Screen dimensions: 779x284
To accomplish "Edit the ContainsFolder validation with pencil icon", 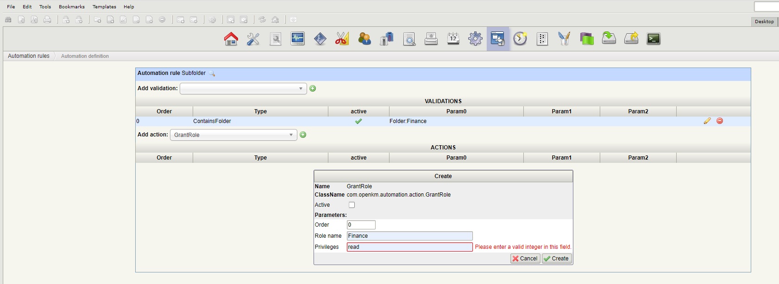I will tap(707, 121).
